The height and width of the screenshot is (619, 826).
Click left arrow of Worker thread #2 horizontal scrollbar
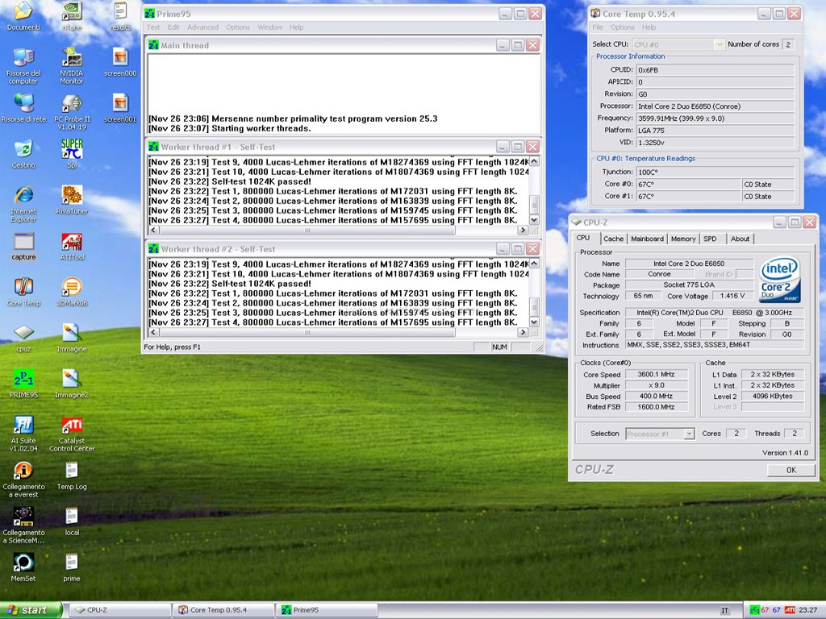pyautogui.click(x=154, y=332)
